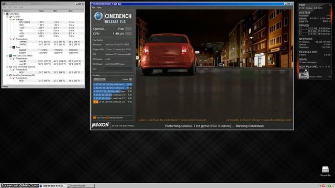Image resolution: width=335 pixels, height=188 pixels.
Task: Switch to Screen Recorder taskbar button
Action: point(81,186)
